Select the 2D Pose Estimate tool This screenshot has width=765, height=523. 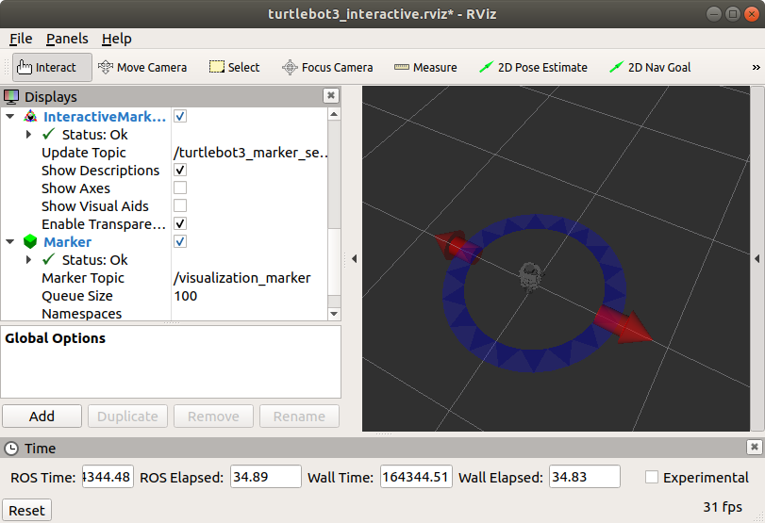pyautogui.click(x=533, y=67)
